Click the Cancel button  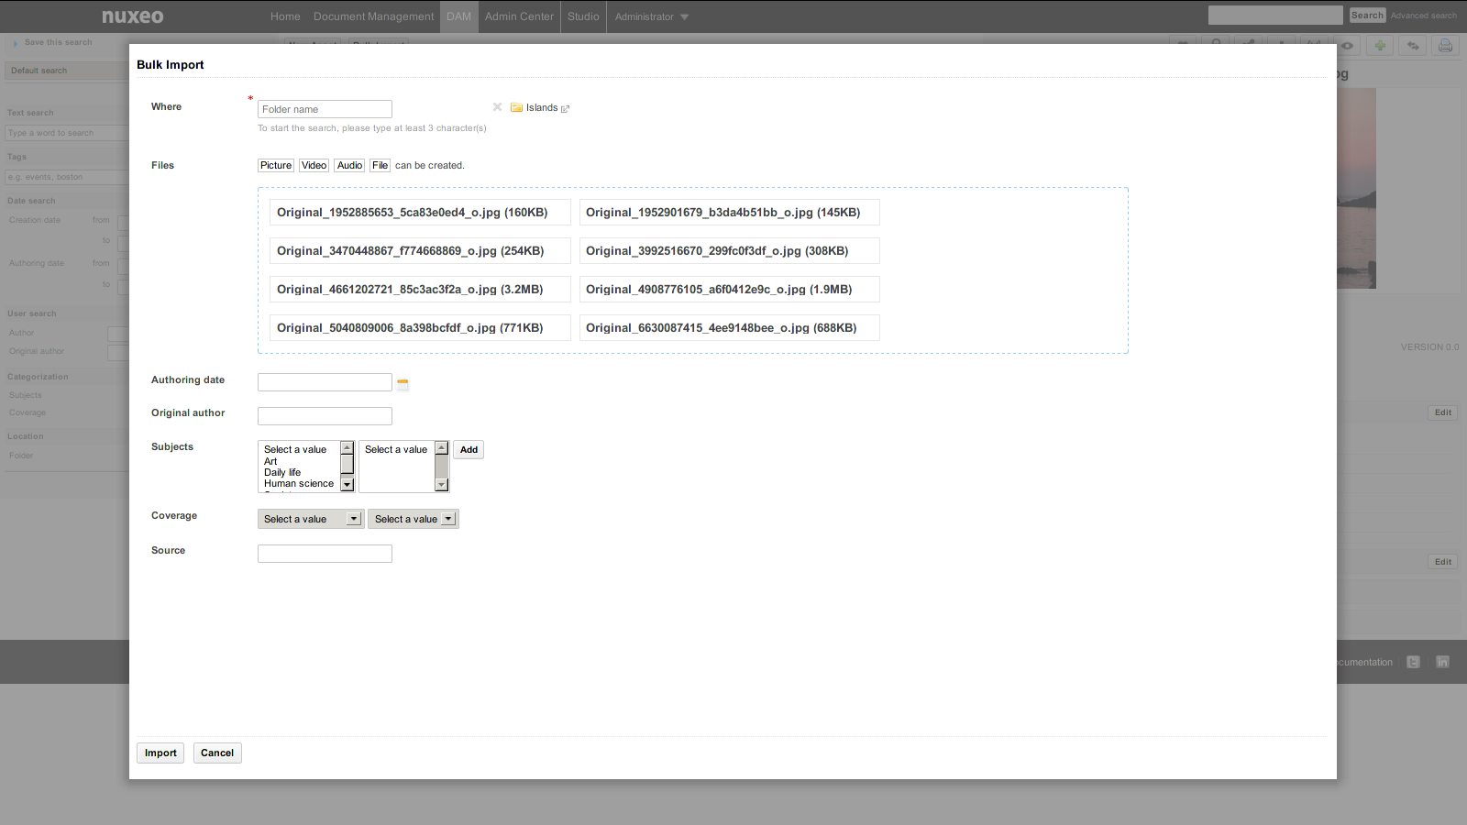(217, 753)
